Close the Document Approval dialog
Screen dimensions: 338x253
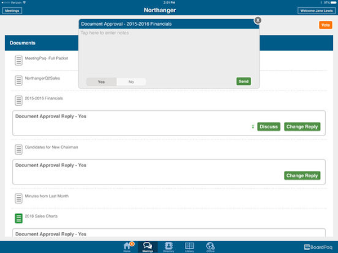click(258, 20)
